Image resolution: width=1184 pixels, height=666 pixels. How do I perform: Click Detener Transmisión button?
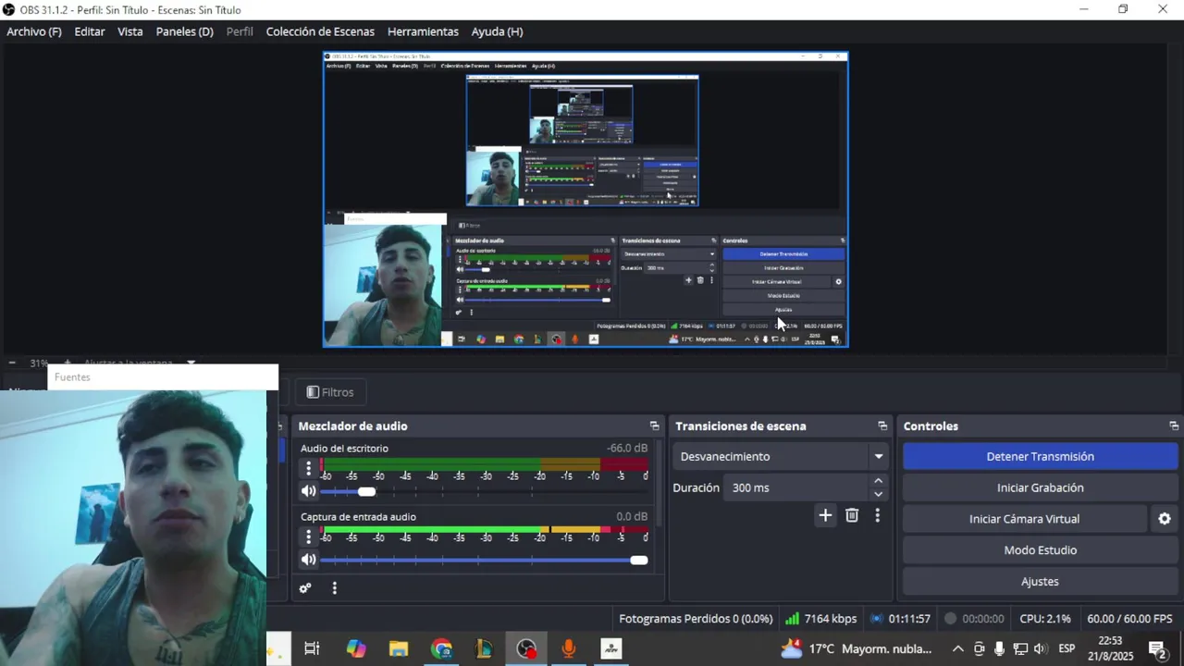point(1041,457)
